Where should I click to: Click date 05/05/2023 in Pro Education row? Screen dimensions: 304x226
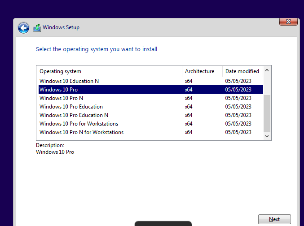pyautogui.click(x=238, y=107)
